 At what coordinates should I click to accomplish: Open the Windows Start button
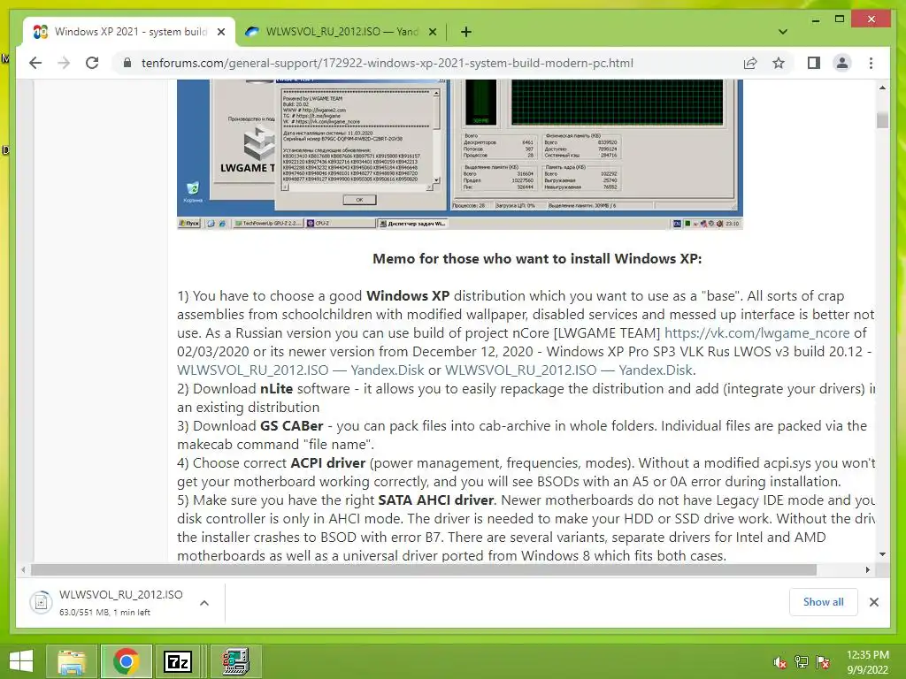click(21, 661)
